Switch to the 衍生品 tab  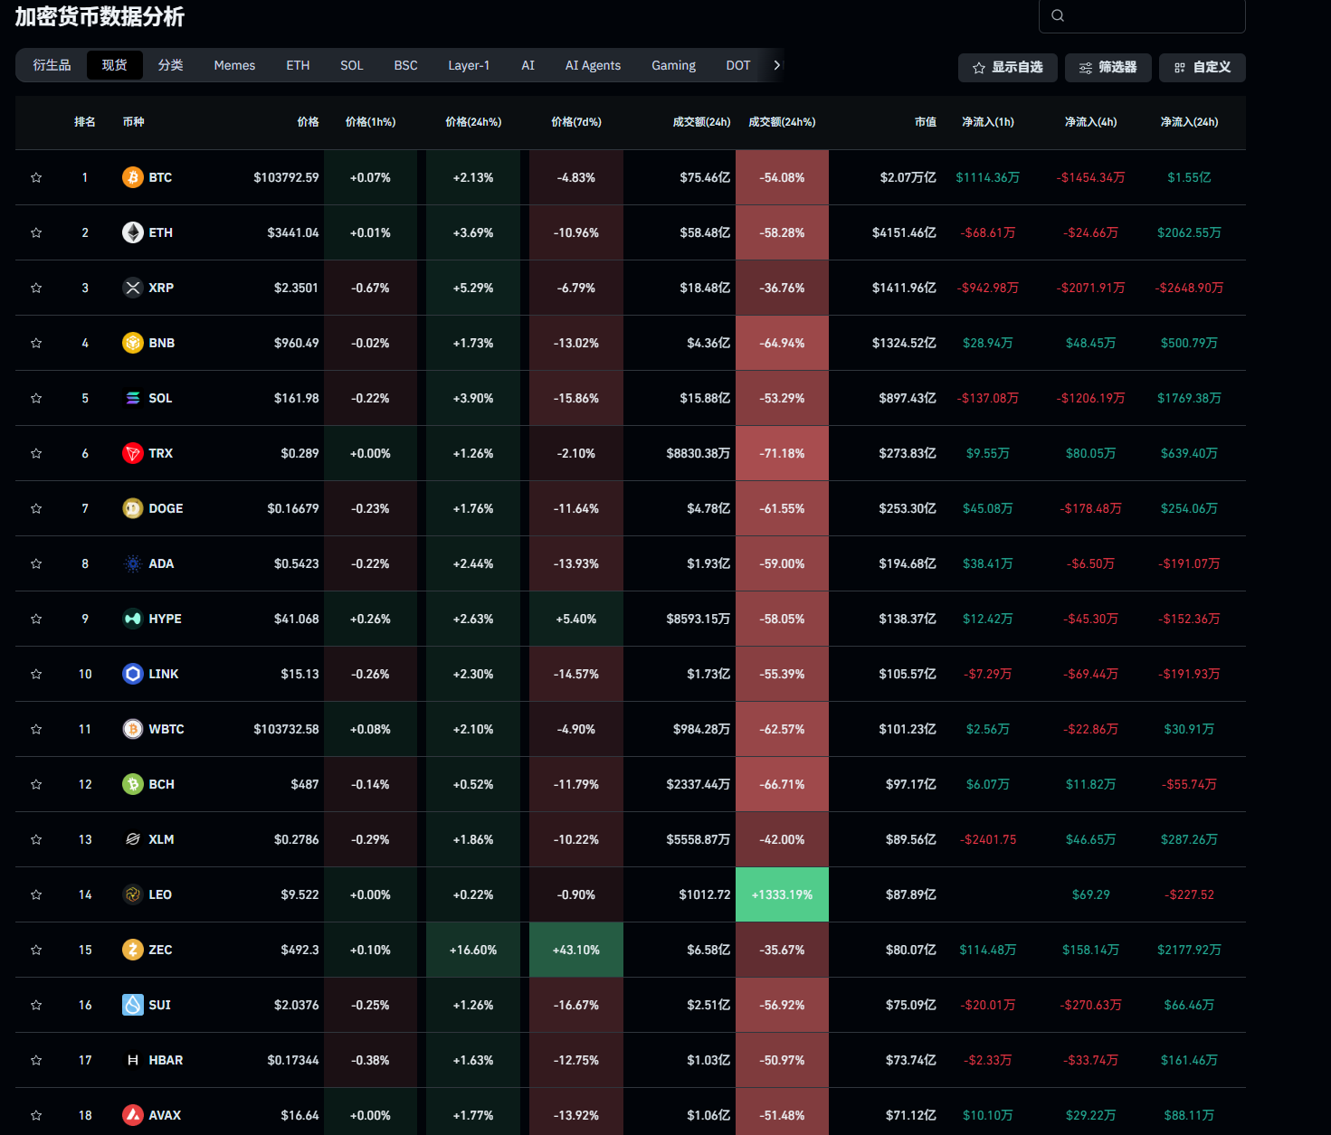[52, 65]
